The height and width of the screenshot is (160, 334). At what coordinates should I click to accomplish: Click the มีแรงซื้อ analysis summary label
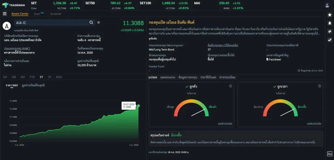[x=176, y=135]
